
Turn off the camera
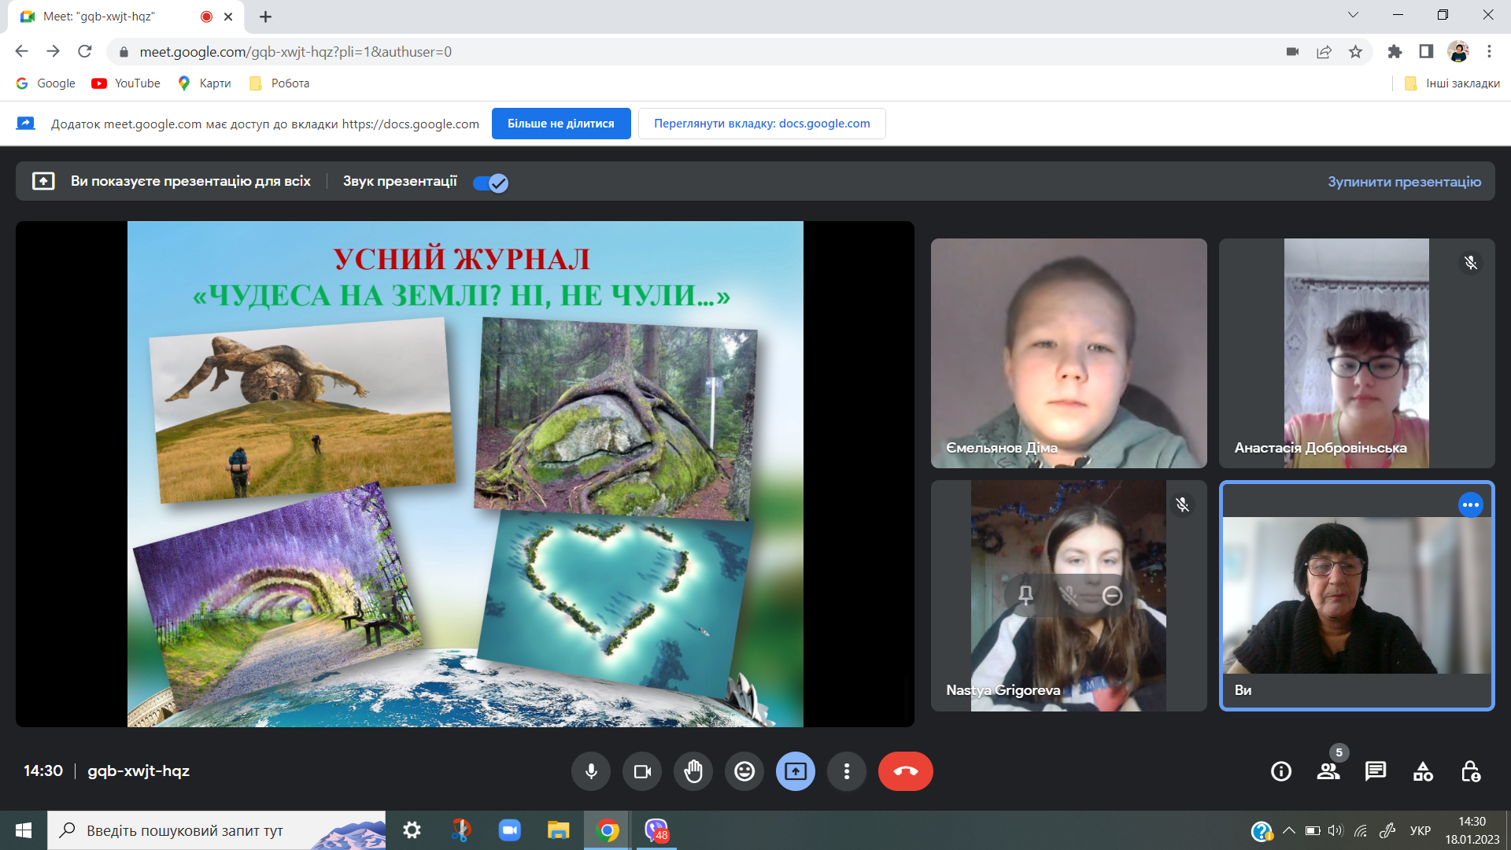pos(642,771)
